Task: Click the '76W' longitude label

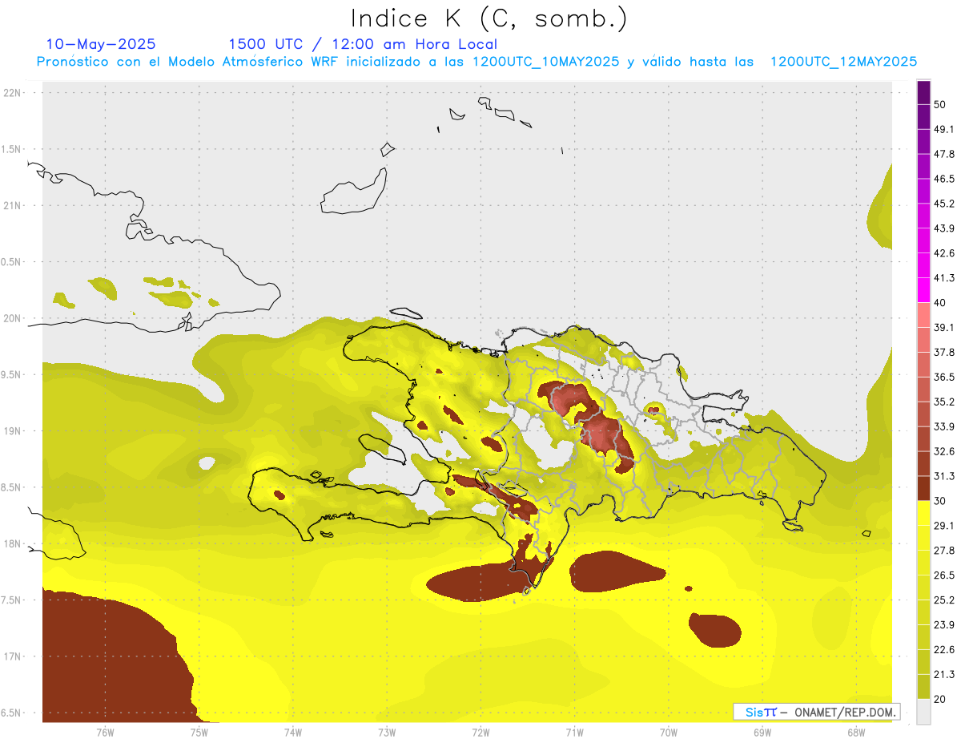Action: click(105, 732)
